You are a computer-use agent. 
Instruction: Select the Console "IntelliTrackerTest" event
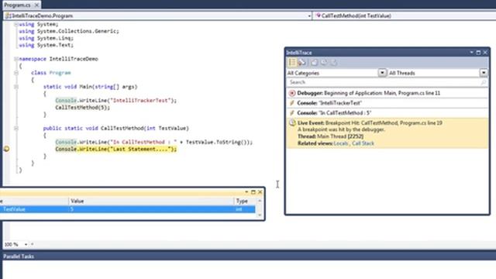[387, 103]
